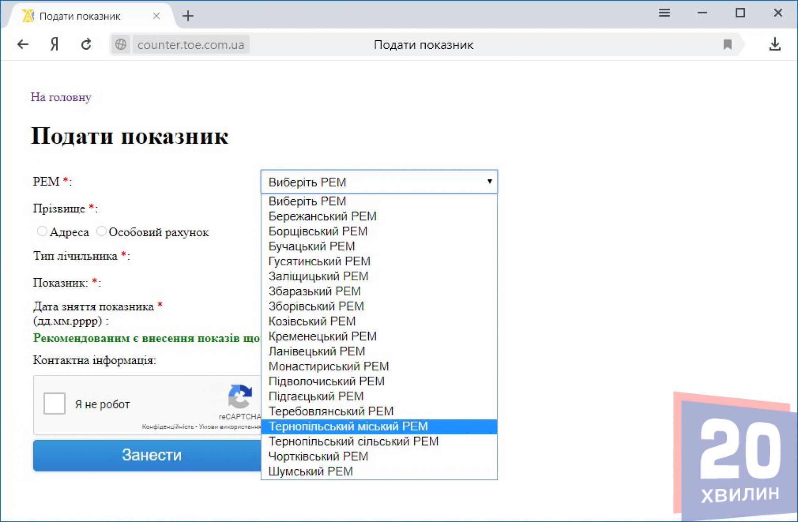Click the browser back arrow

tap(23, 44)
